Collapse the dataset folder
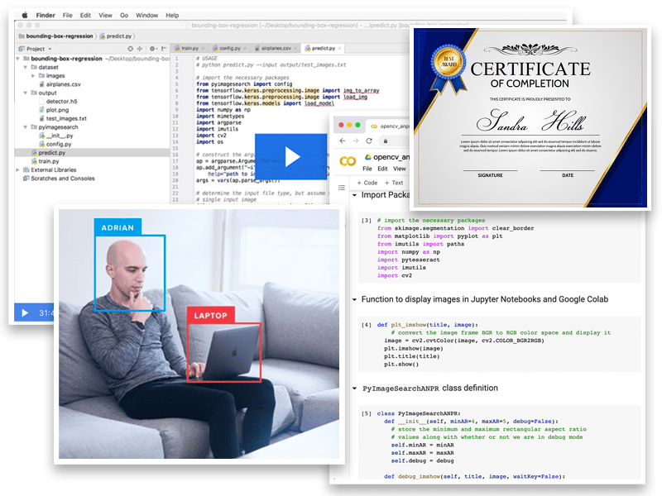Viewport: 662px width, 496px height. point(24,68)
